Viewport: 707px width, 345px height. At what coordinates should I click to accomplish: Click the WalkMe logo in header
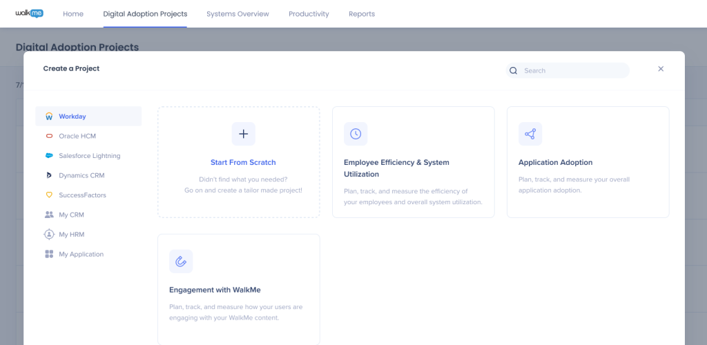(29, 13)
